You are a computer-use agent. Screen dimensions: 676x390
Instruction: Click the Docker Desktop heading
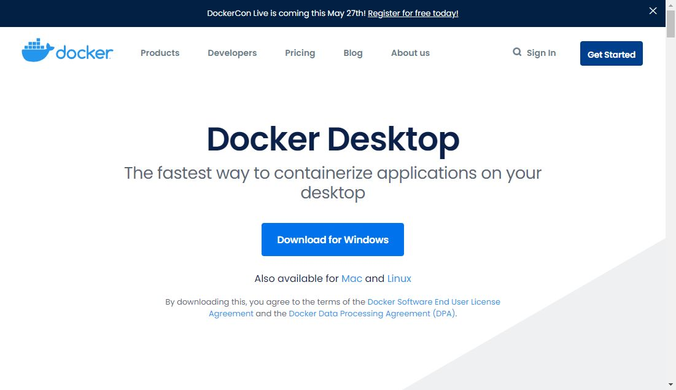pos(333,139)
